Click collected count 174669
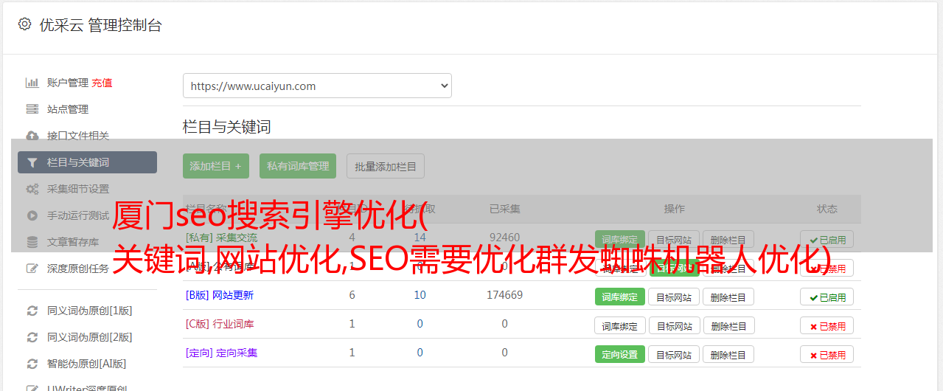 click(504, 295)
